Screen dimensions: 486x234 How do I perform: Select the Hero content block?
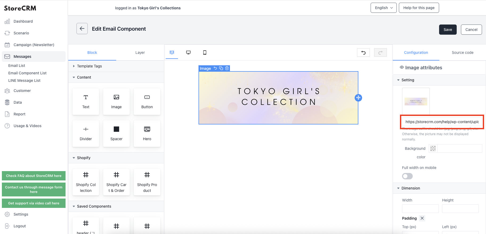(x=147, y=134)
